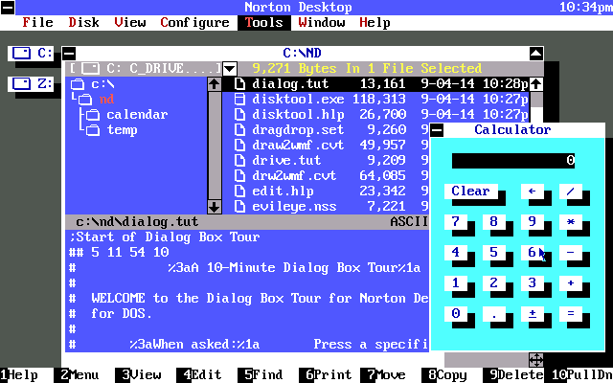Open the Help menu
613x383 pixels.
375,23
